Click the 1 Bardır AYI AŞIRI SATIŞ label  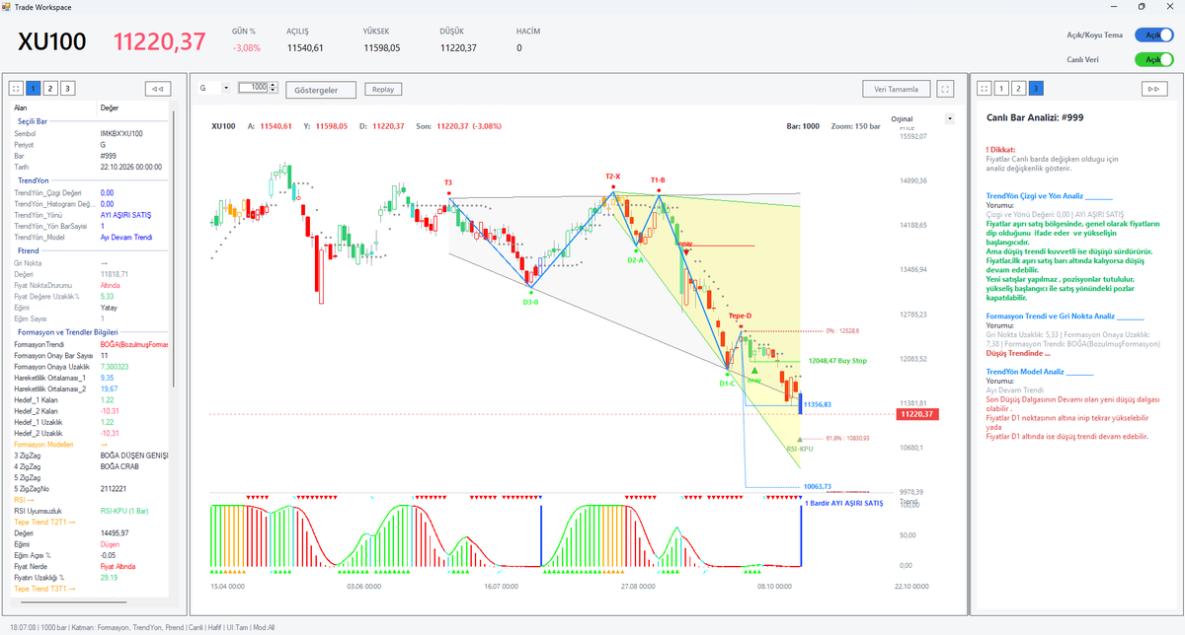[x=844, y=503]
